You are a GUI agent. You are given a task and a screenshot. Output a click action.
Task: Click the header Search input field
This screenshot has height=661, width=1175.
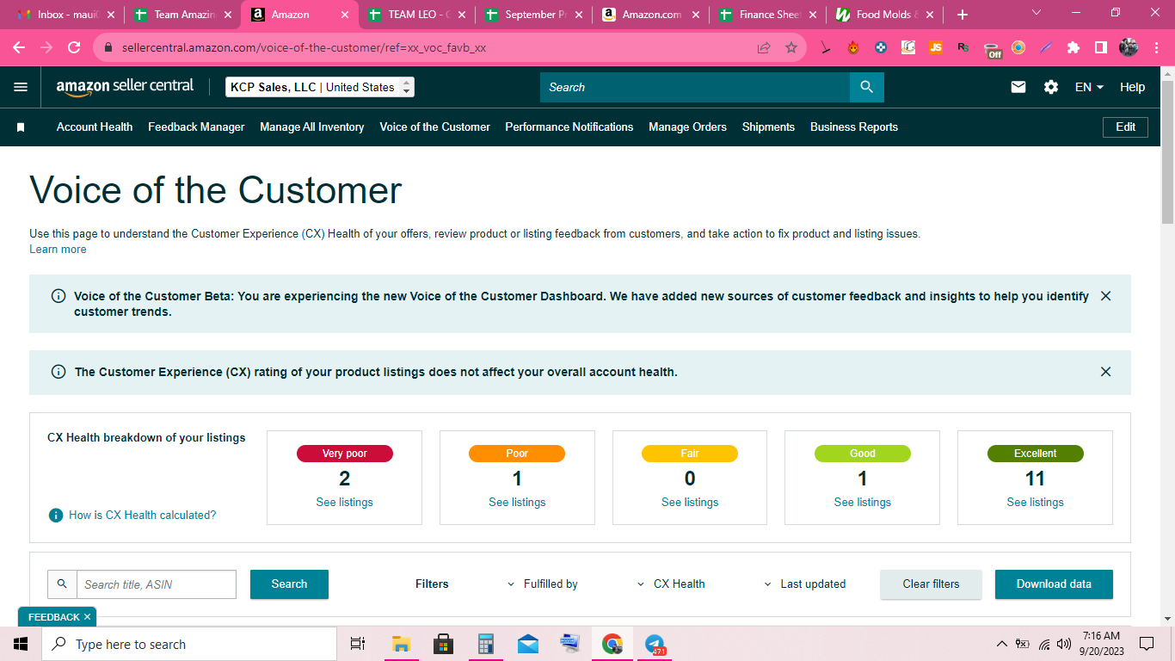[695, 87]
